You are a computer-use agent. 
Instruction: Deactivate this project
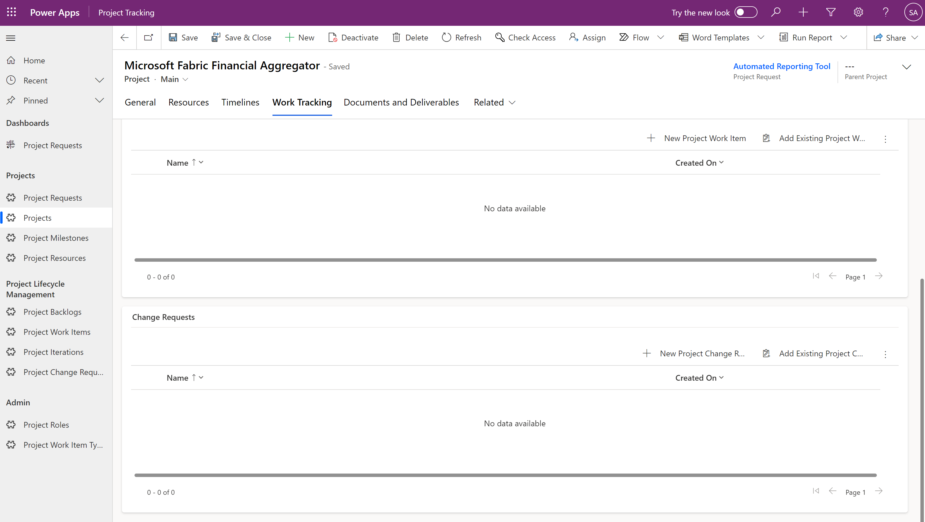(x=353, y=38)
